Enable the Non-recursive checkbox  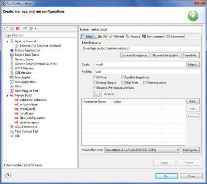tap(145, 83)
